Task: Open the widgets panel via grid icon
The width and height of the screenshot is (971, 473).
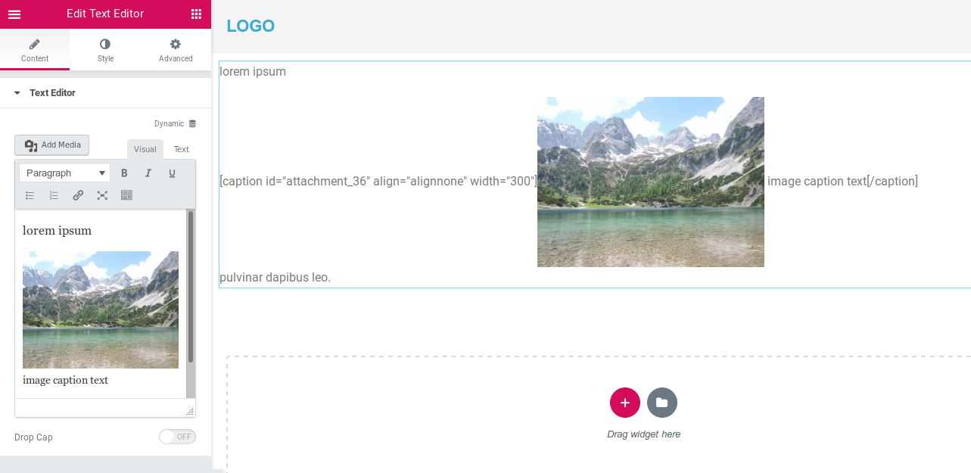Action: pyautogui.click(x=197, y=14)
